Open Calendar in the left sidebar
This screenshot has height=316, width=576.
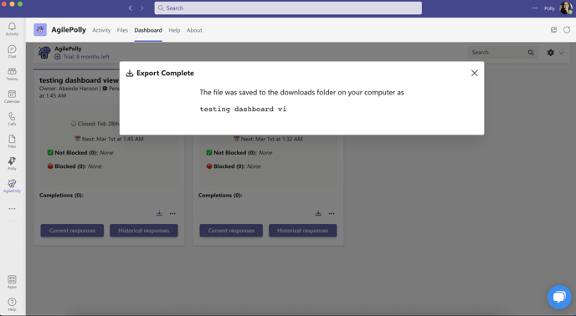pos(12,96)
